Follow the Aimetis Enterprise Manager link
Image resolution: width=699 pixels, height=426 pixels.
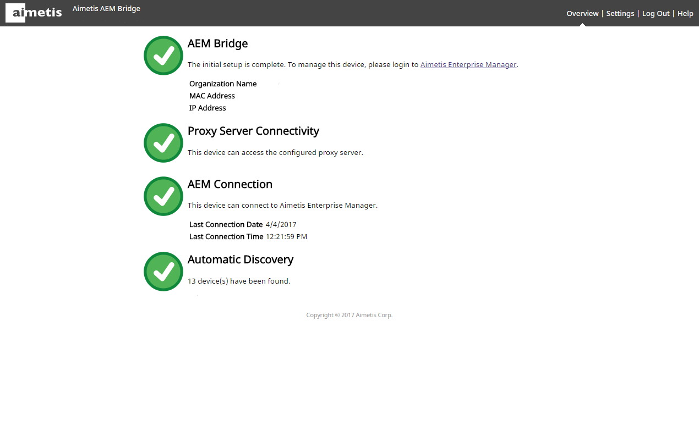468,64
